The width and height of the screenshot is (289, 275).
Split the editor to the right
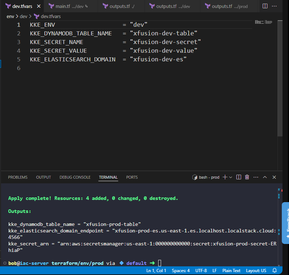(x=265, y=6)
